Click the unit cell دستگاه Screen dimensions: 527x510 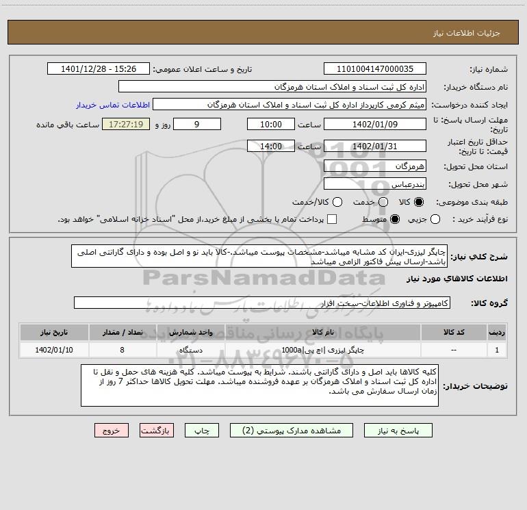tap(190, 350)
